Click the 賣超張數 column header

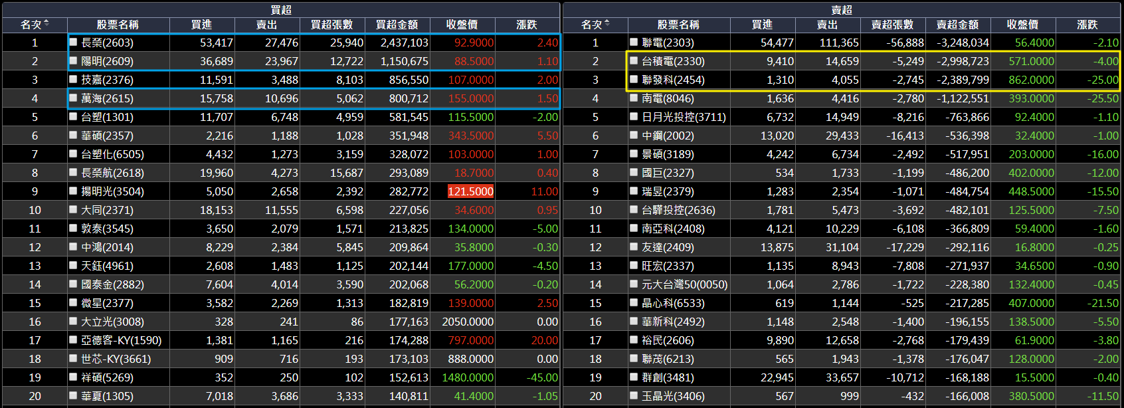893,25
